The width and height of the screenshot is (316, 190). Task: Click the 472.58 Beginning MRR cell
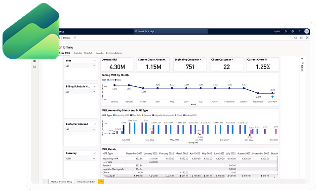click(139, 158)
